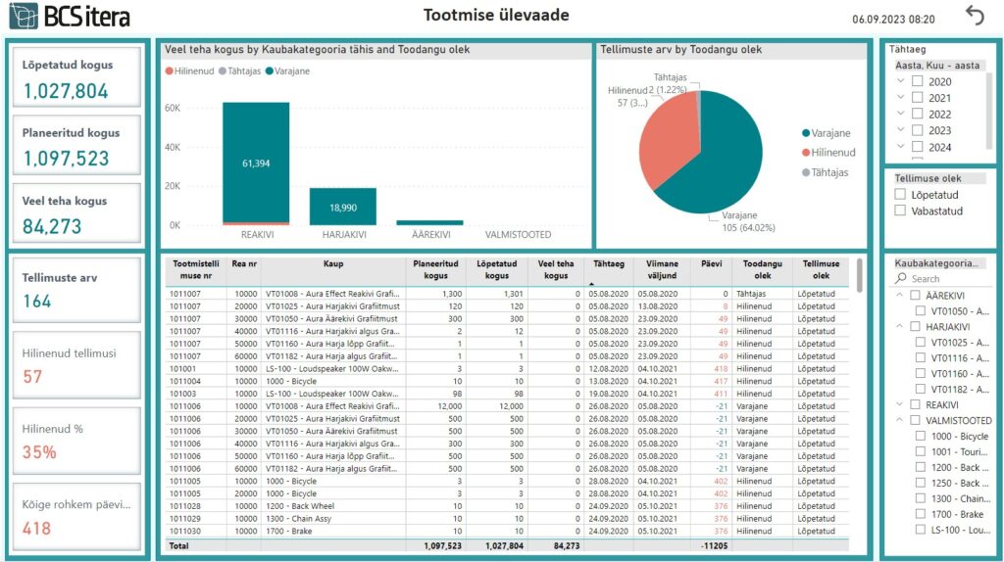Click Tähtajas legend dot in bar chart

223,70
